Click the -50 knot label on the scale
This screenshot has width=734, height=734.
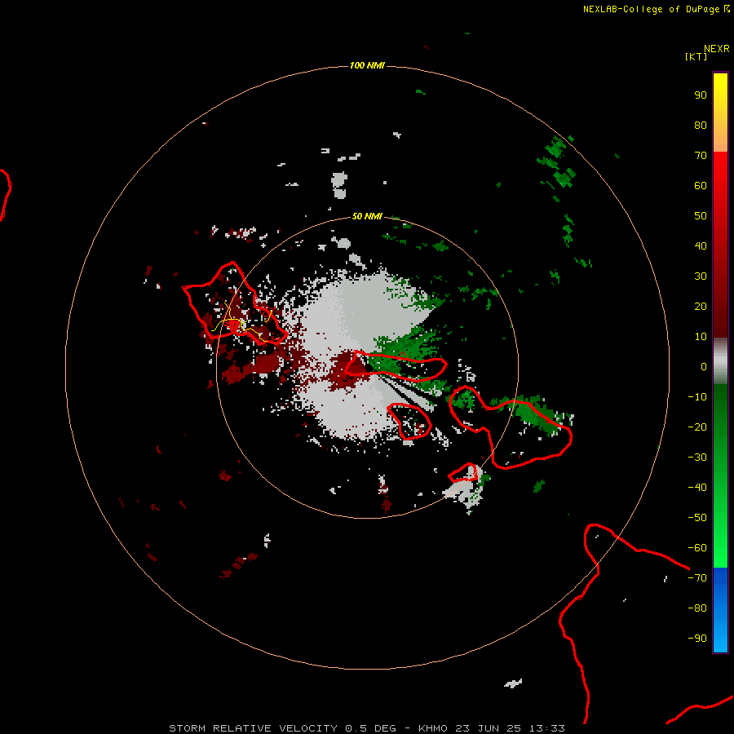[697, 518]
